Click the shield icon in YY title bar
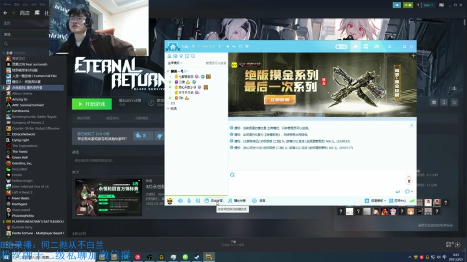The width and height of the screenshot is (467, 262). 247,47
